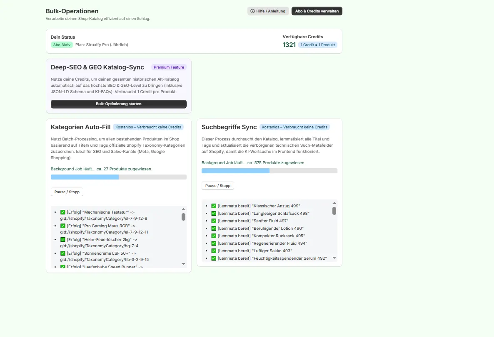The image size is (494, 337).
Task: Click the Kategorien Auto-Fill heading
Action: click(x=80, y=127)
